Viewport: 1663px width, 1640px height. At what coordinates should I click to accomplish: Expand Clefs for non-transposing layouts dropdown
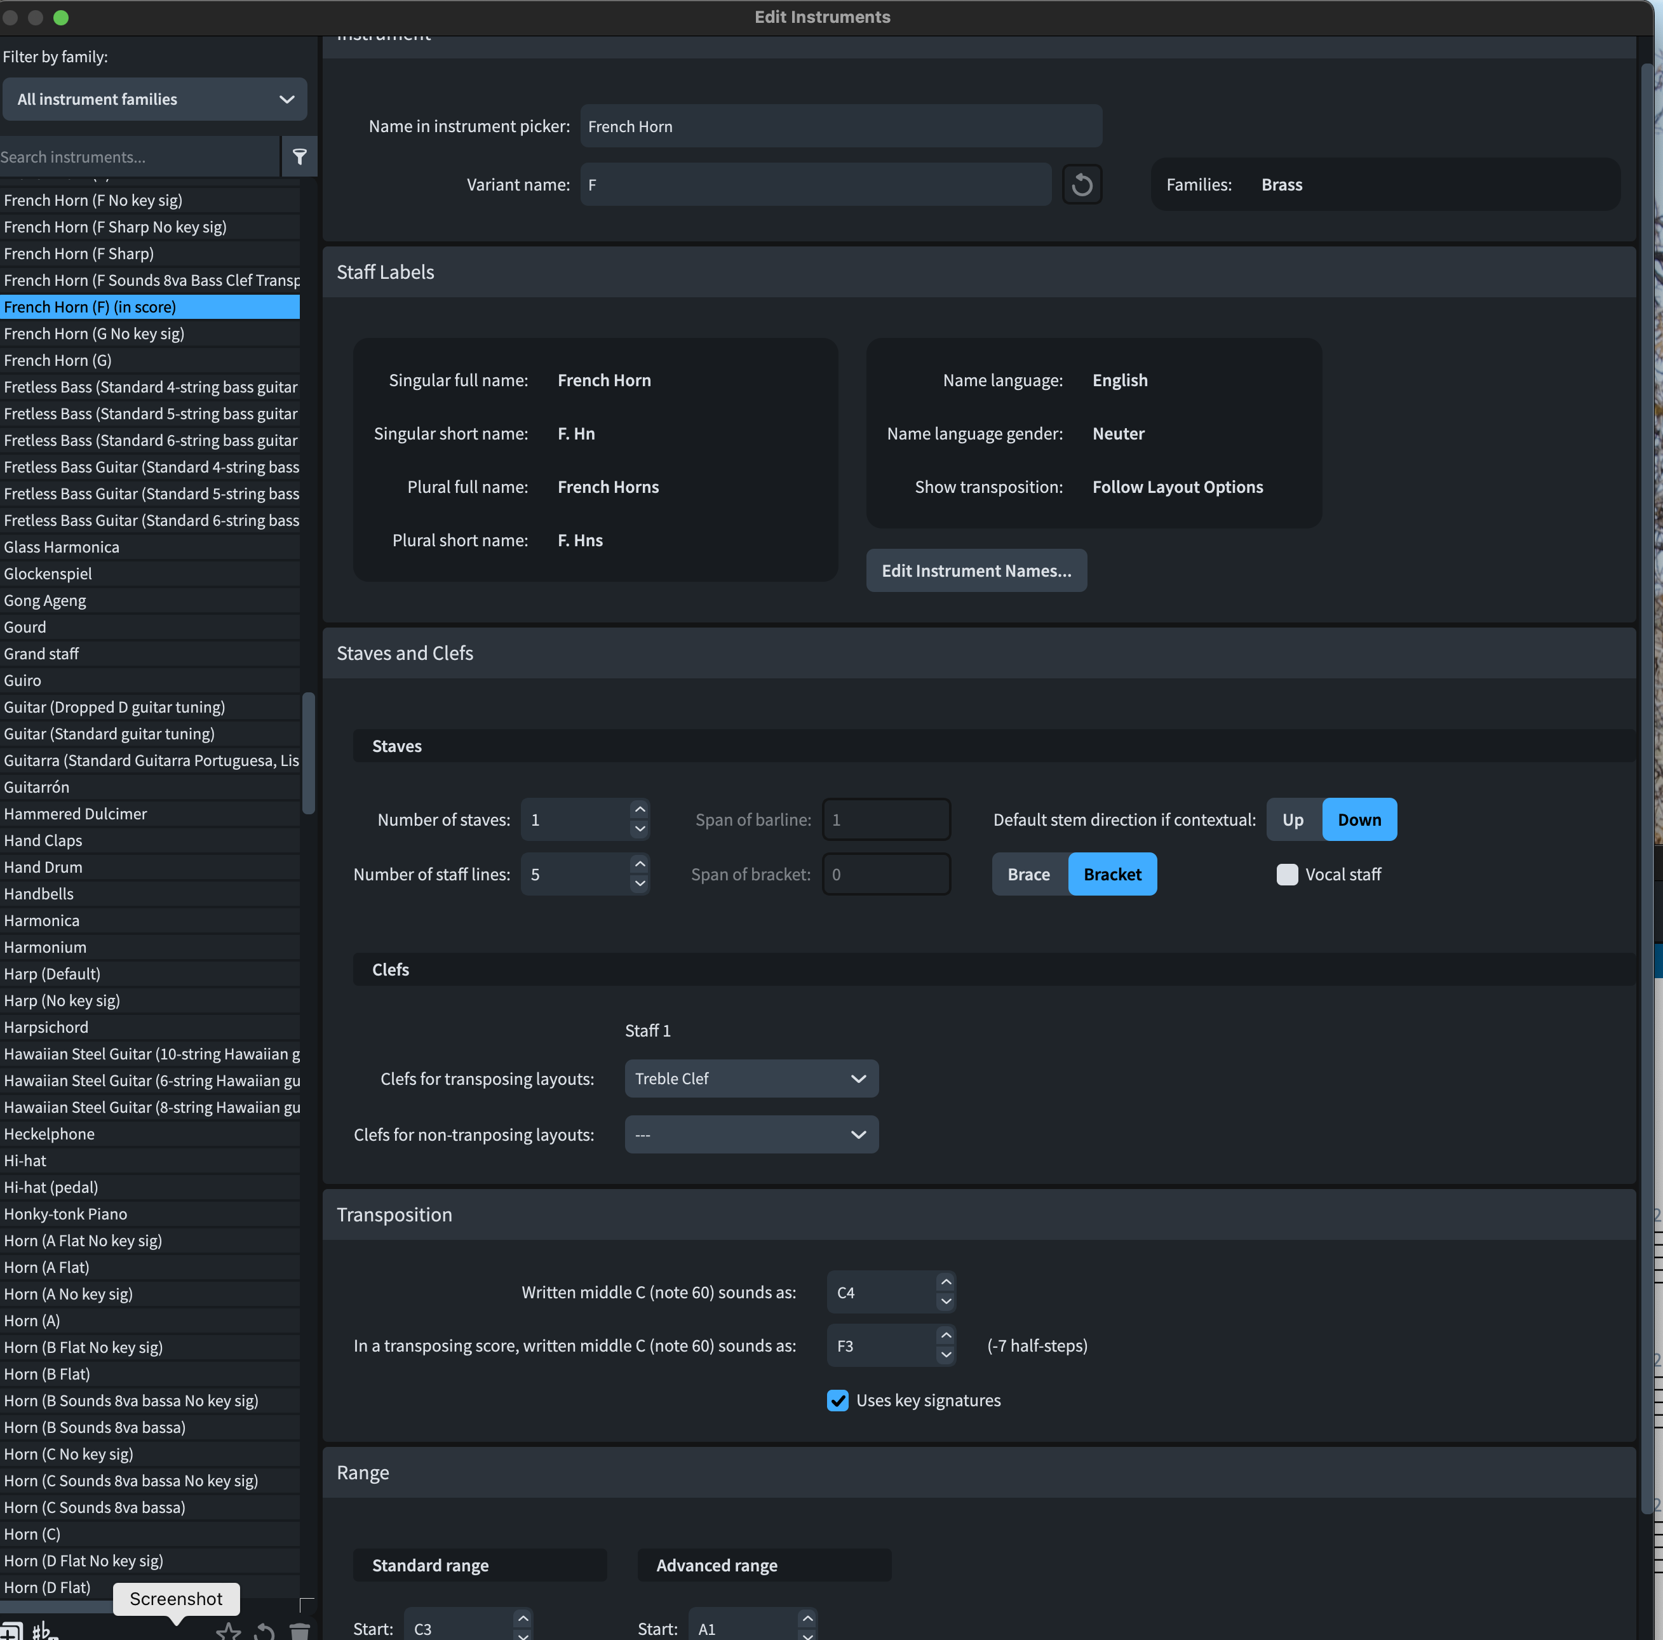751,1134
